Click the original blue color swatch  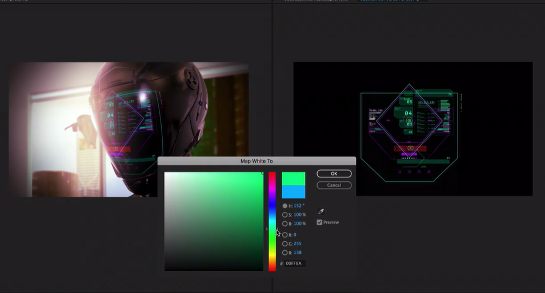pyautogui.click(x=294, y=192)
